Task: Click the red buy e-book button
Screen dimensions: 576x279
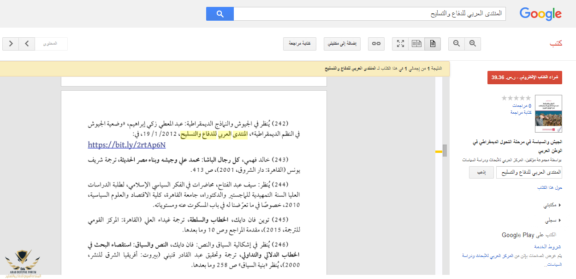Action: [x=525, y=78]
